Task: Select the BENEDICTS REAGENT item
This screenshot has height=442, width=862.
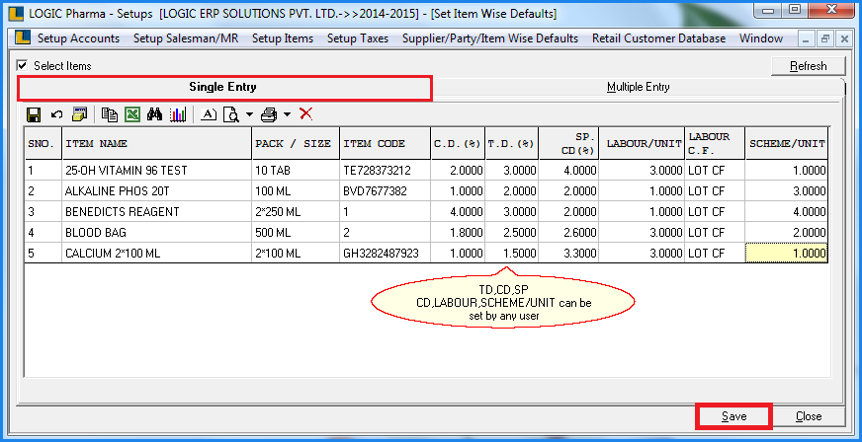Action: 156,212
